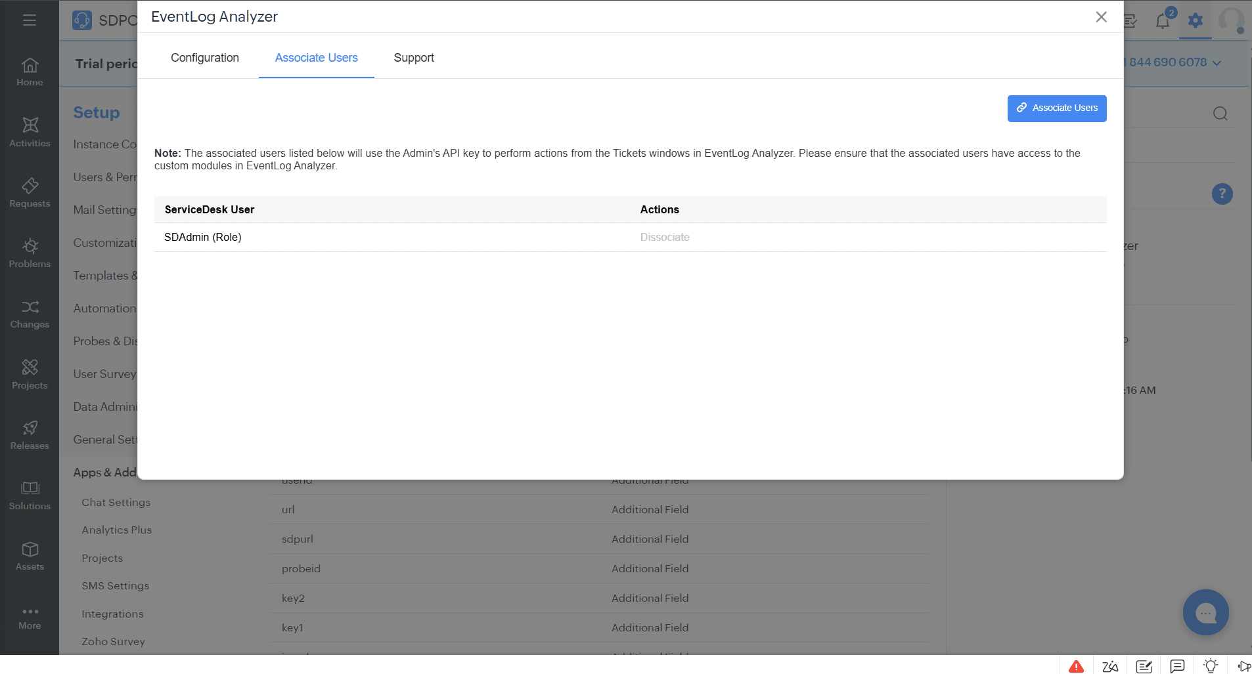Open Users & Permissions in Setup

click(x=105, y=177)
